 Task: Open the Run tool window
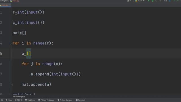pyautogui.click(x=9, y=100)
